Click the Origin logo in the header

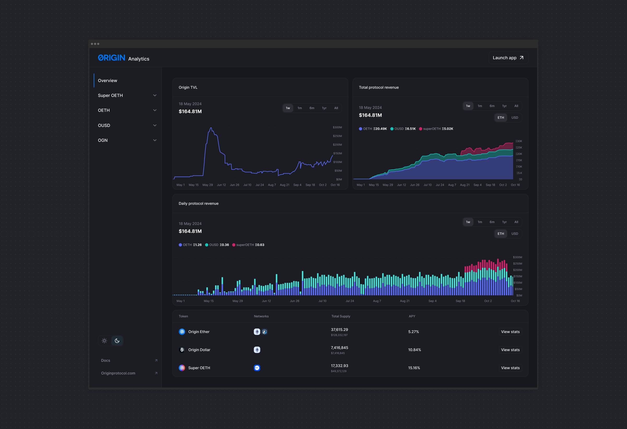pyautogui.click(x=112, y=58)
